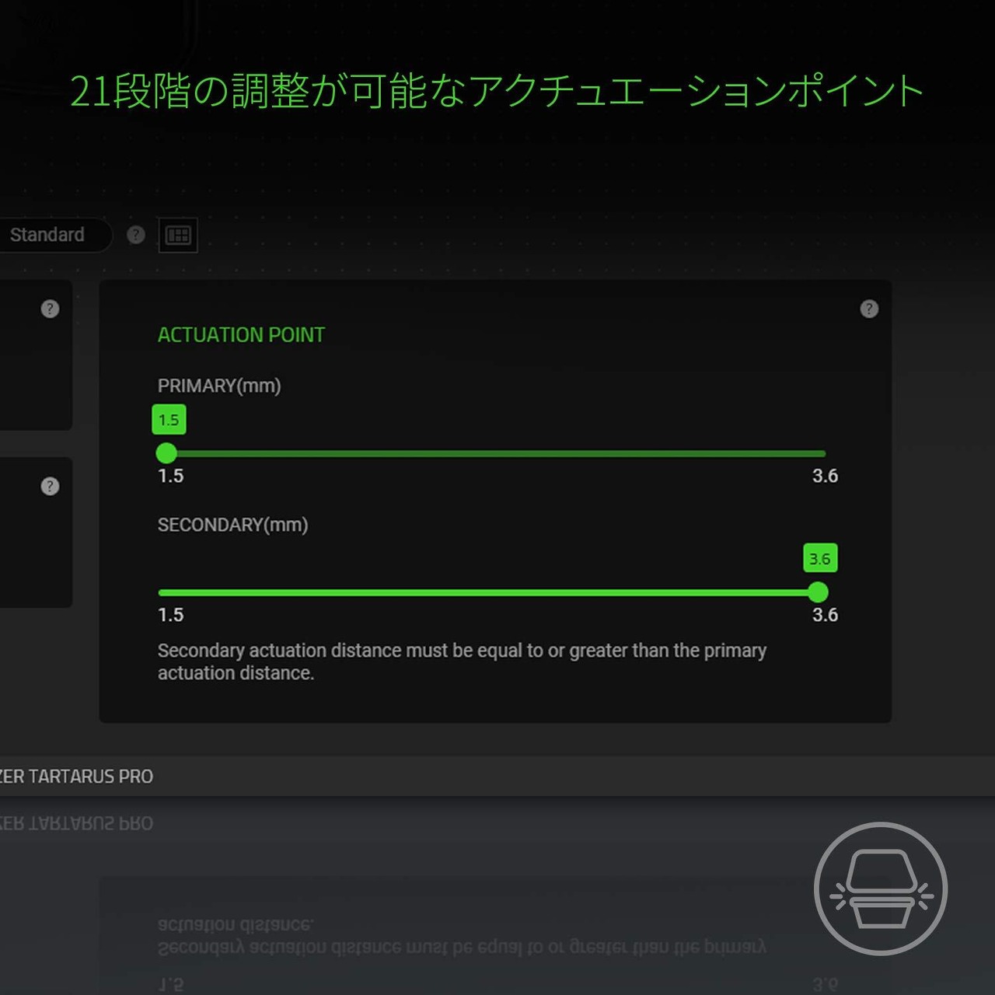Click the 1.5 minimum label under Secondary slider
The image size is (995, 995).
171,615
